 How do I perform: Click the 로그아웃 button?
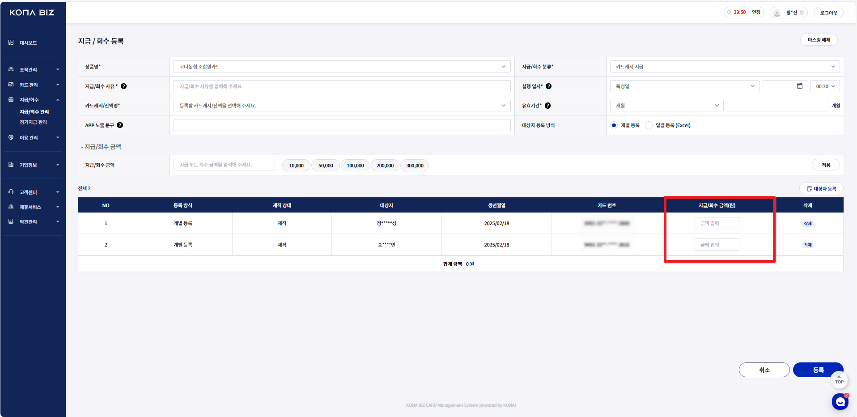tap(829, 13)
